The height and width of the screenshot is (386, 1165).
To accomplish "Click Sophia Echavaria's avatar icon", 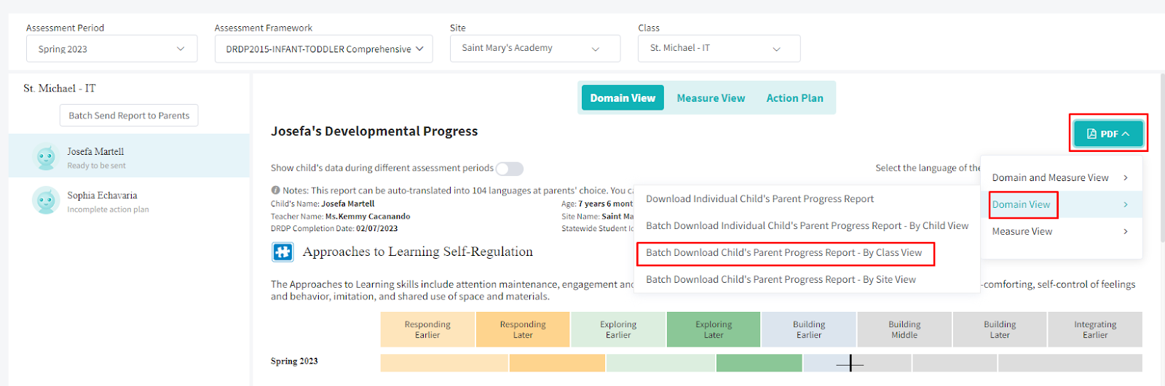I will tap(46, 201).
